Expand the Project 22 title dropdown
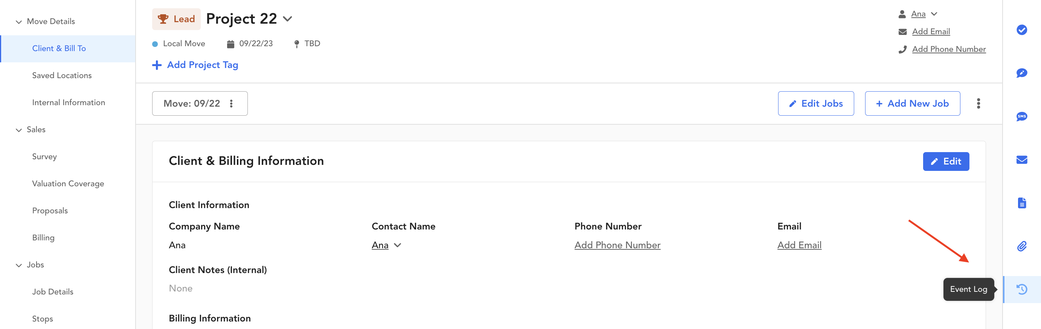The width and height of the screenshot is (1041, 329). (287, 19)
